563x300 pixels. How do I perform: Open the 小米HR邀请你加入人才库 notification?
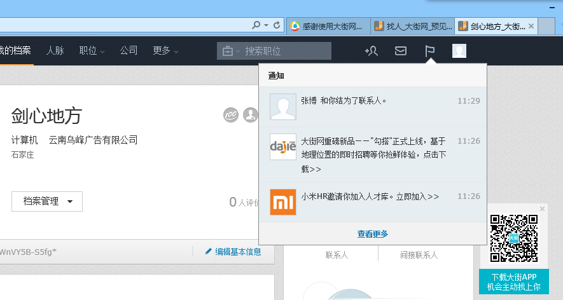373,202
